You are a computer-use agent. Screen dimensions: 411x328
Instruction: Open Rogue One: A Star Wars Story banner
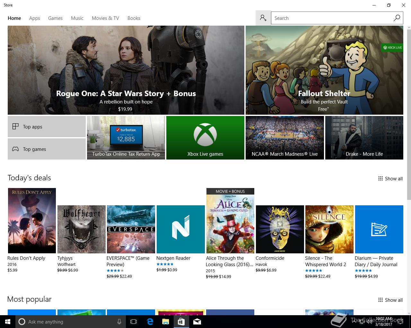126,70
